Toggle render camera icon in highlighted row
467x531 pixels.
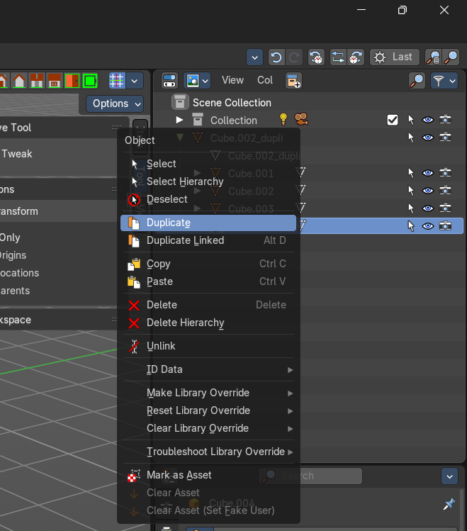pos(445,226)
